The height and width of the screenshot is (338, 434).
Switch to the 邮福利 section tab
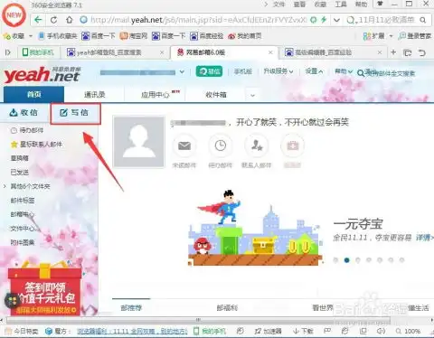pos(227,308)
